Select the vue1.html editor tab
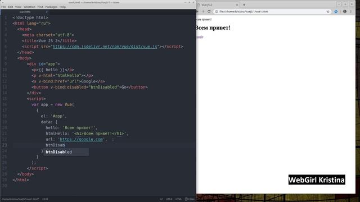 (25, 12)
